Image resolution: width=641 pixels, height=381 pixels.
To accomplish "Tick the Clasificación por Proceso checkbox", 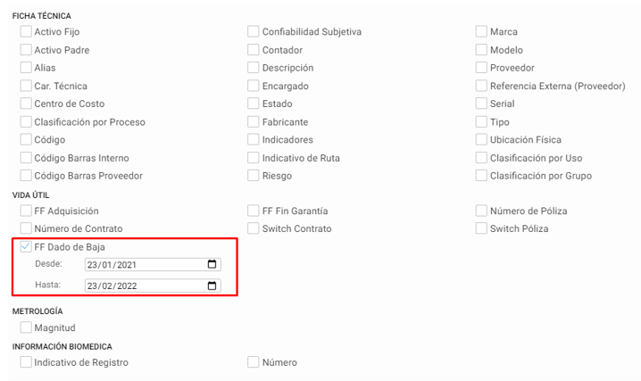I will pyautogui.click(x=26, y=121).
